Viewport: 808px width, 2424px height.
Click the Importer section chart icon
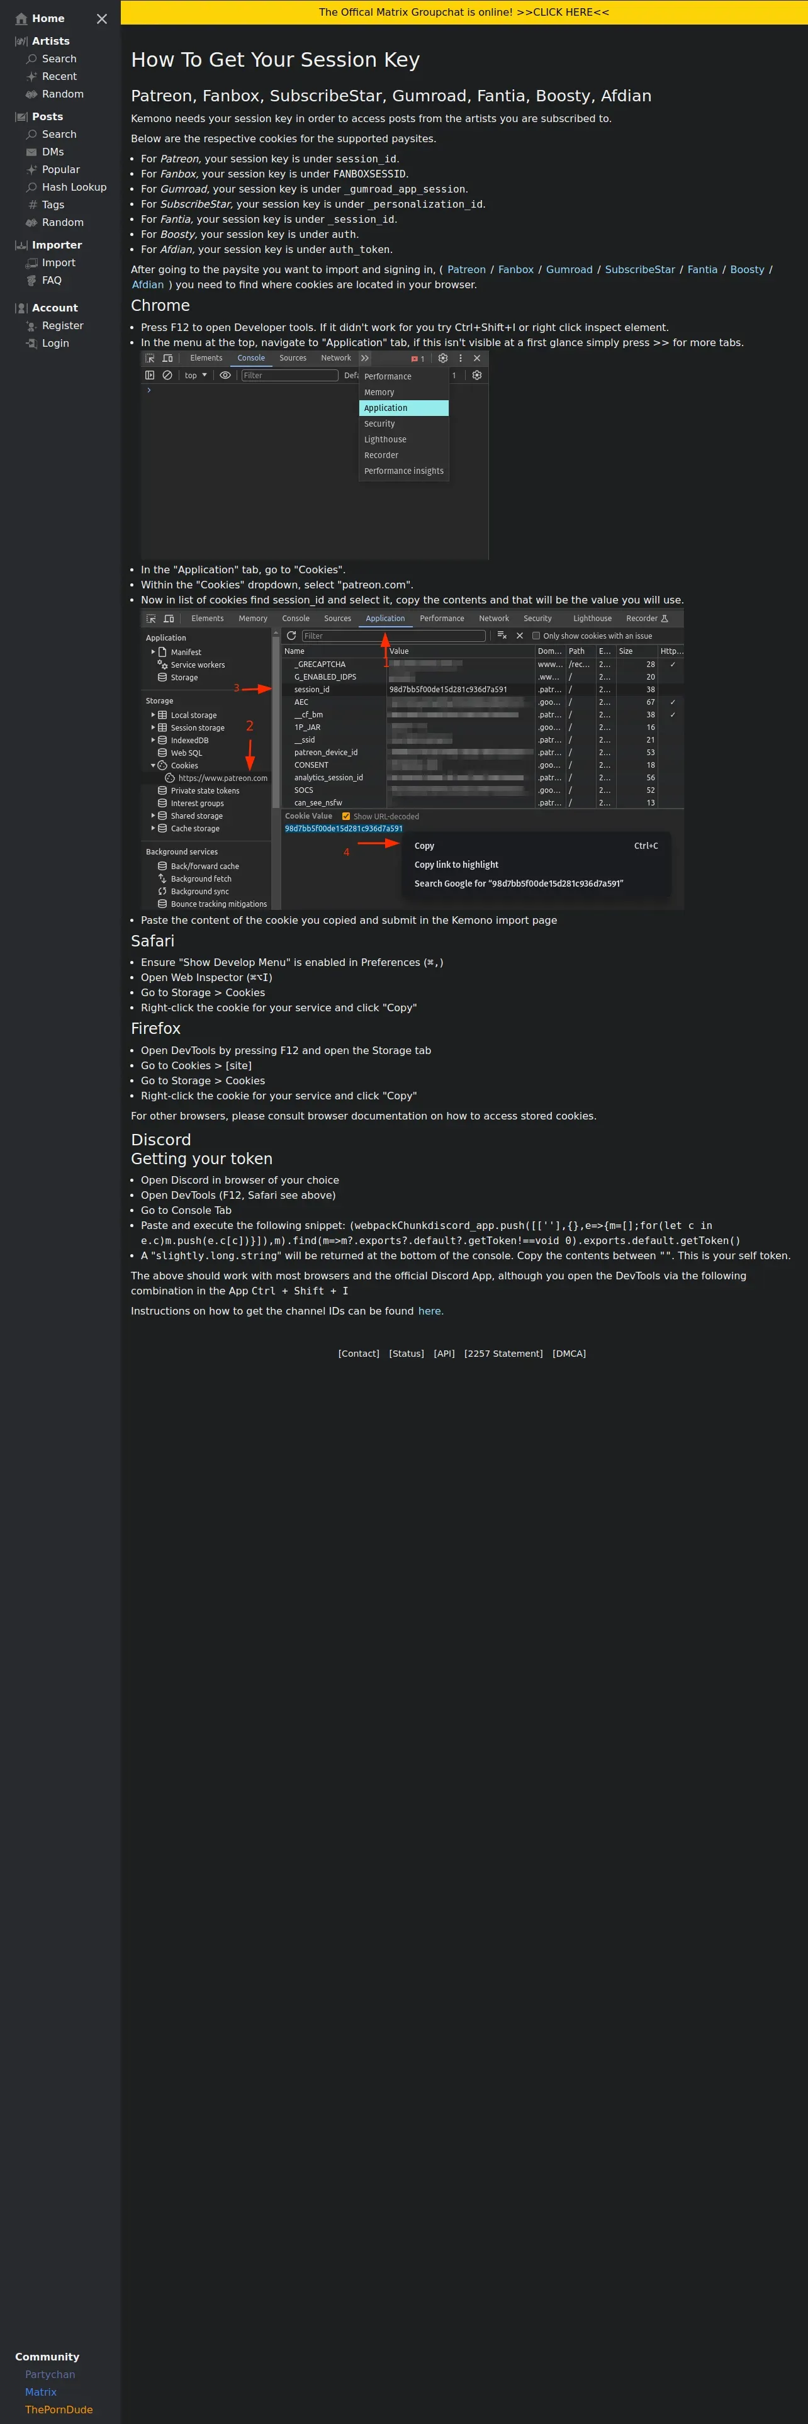(21, 245)
